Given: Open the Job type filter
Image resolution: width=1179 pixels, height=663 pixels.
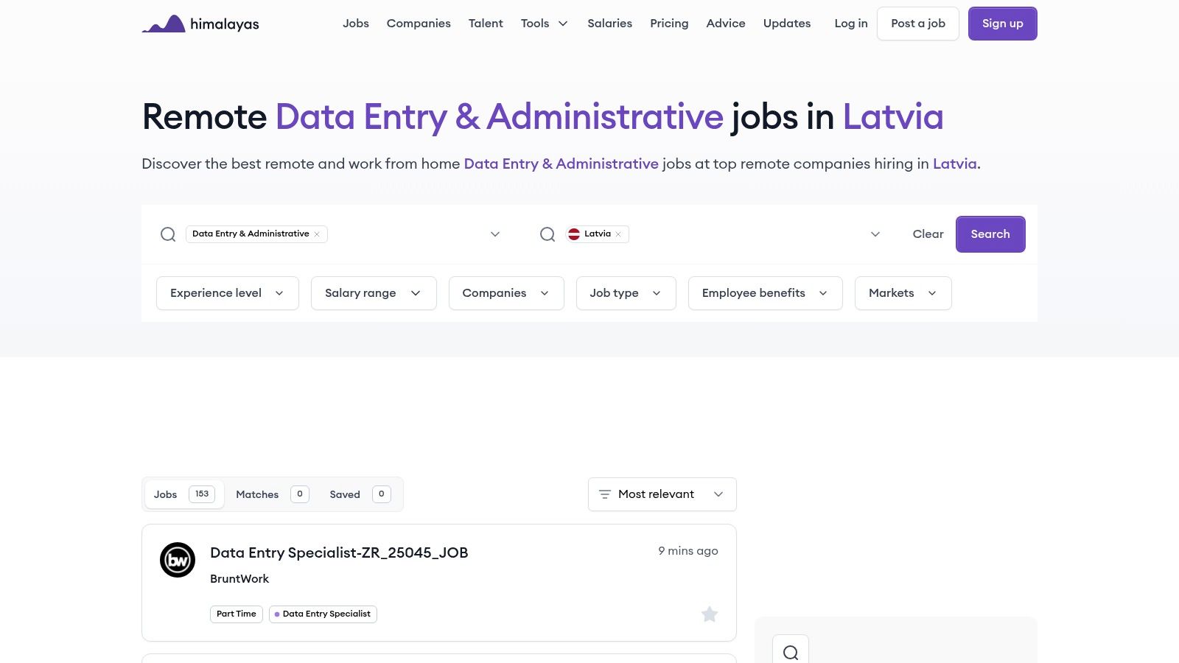Looking at the screenshot, I should coord(626,293).
